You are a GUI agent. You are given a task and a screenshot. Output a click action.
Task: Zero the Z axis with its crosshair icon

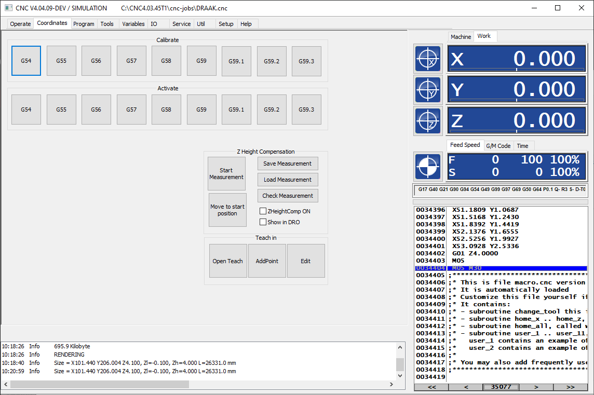coord(428,121)
